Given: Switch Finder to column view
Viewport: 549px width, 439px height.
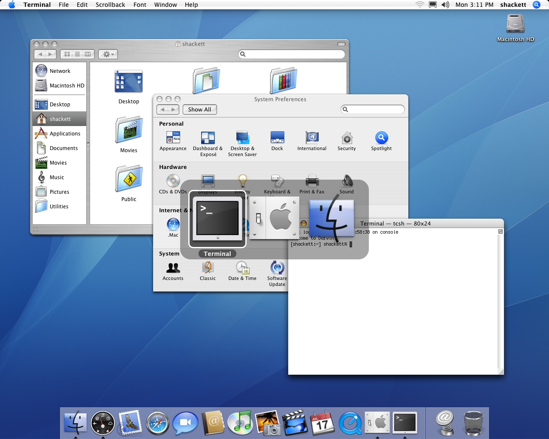Looking at the screenshot, I should click(x=88, y=54).
